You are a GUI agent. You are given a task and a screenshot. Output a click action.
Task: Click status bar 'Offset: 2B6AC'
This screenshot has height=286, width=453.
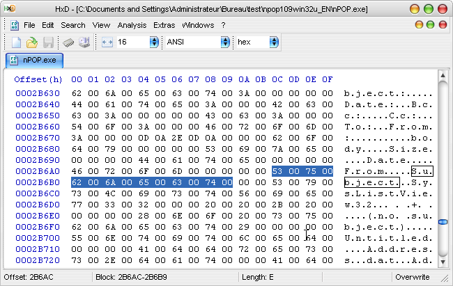click(x=29, y=278)
